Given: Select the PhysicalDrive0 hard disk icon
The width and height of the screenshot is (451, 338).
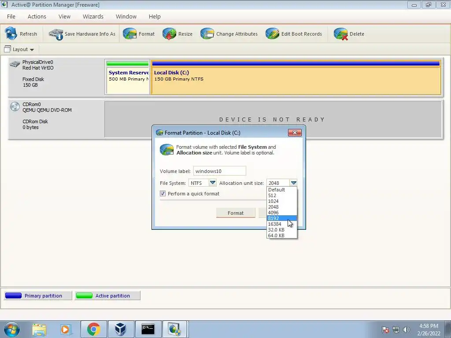Looking at the screenshot, I should [x=15, y=64].
